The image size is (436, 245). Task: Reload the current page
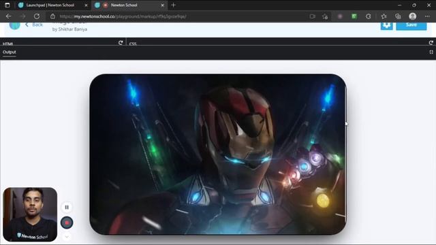(x=37, y=16)
